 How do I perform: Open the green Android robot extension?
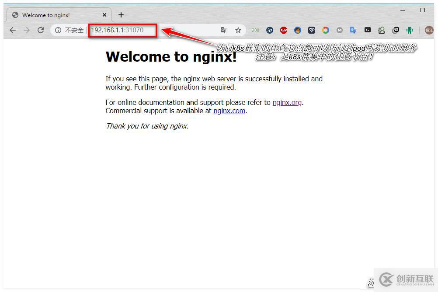click(x=410, y=30)
